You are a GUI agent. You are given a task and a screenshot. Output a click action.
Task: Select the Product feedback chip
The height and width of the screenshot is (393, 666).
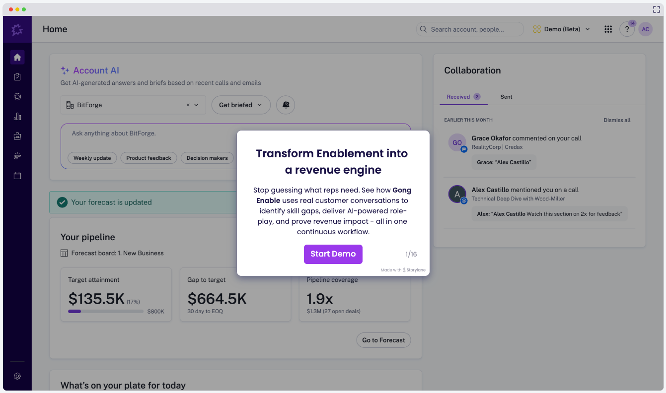coord(148,158)
